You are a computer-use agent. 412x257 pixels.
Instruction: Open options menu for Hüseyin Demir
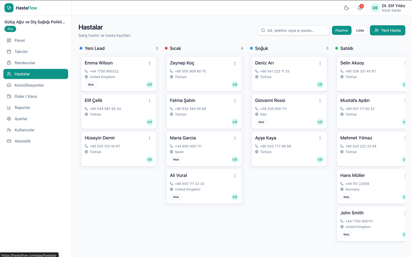[x=150, y=138]
